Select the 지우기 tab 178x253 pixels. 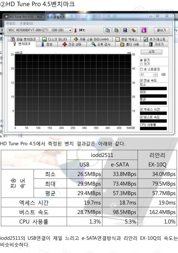coord(156,44)
